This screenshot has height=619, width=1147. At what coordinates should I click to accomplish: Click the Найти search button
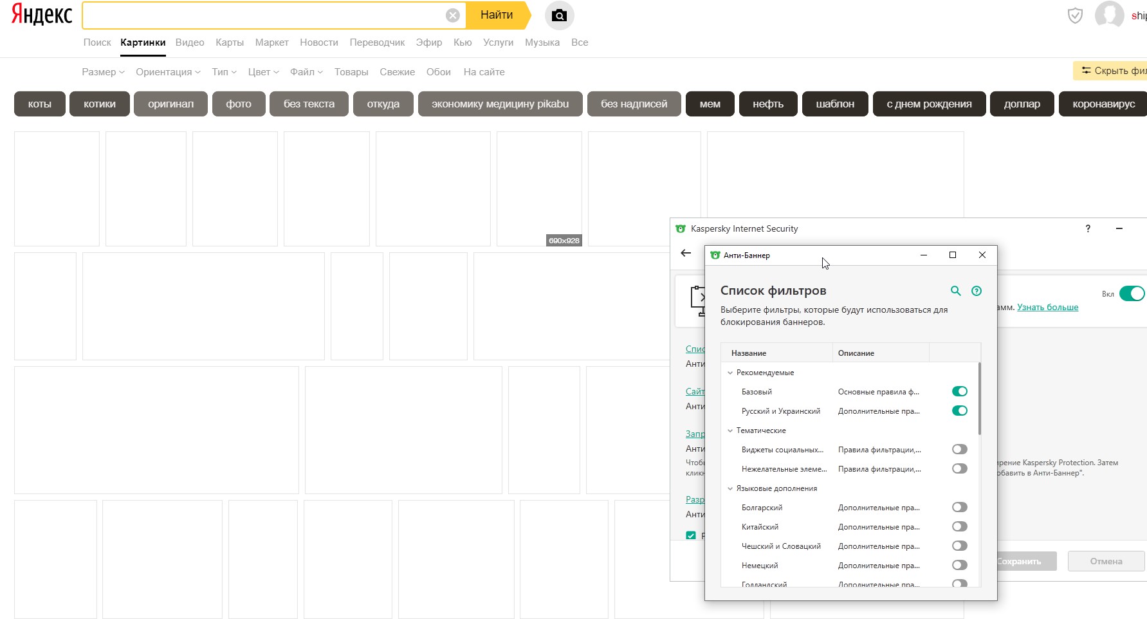497,15
